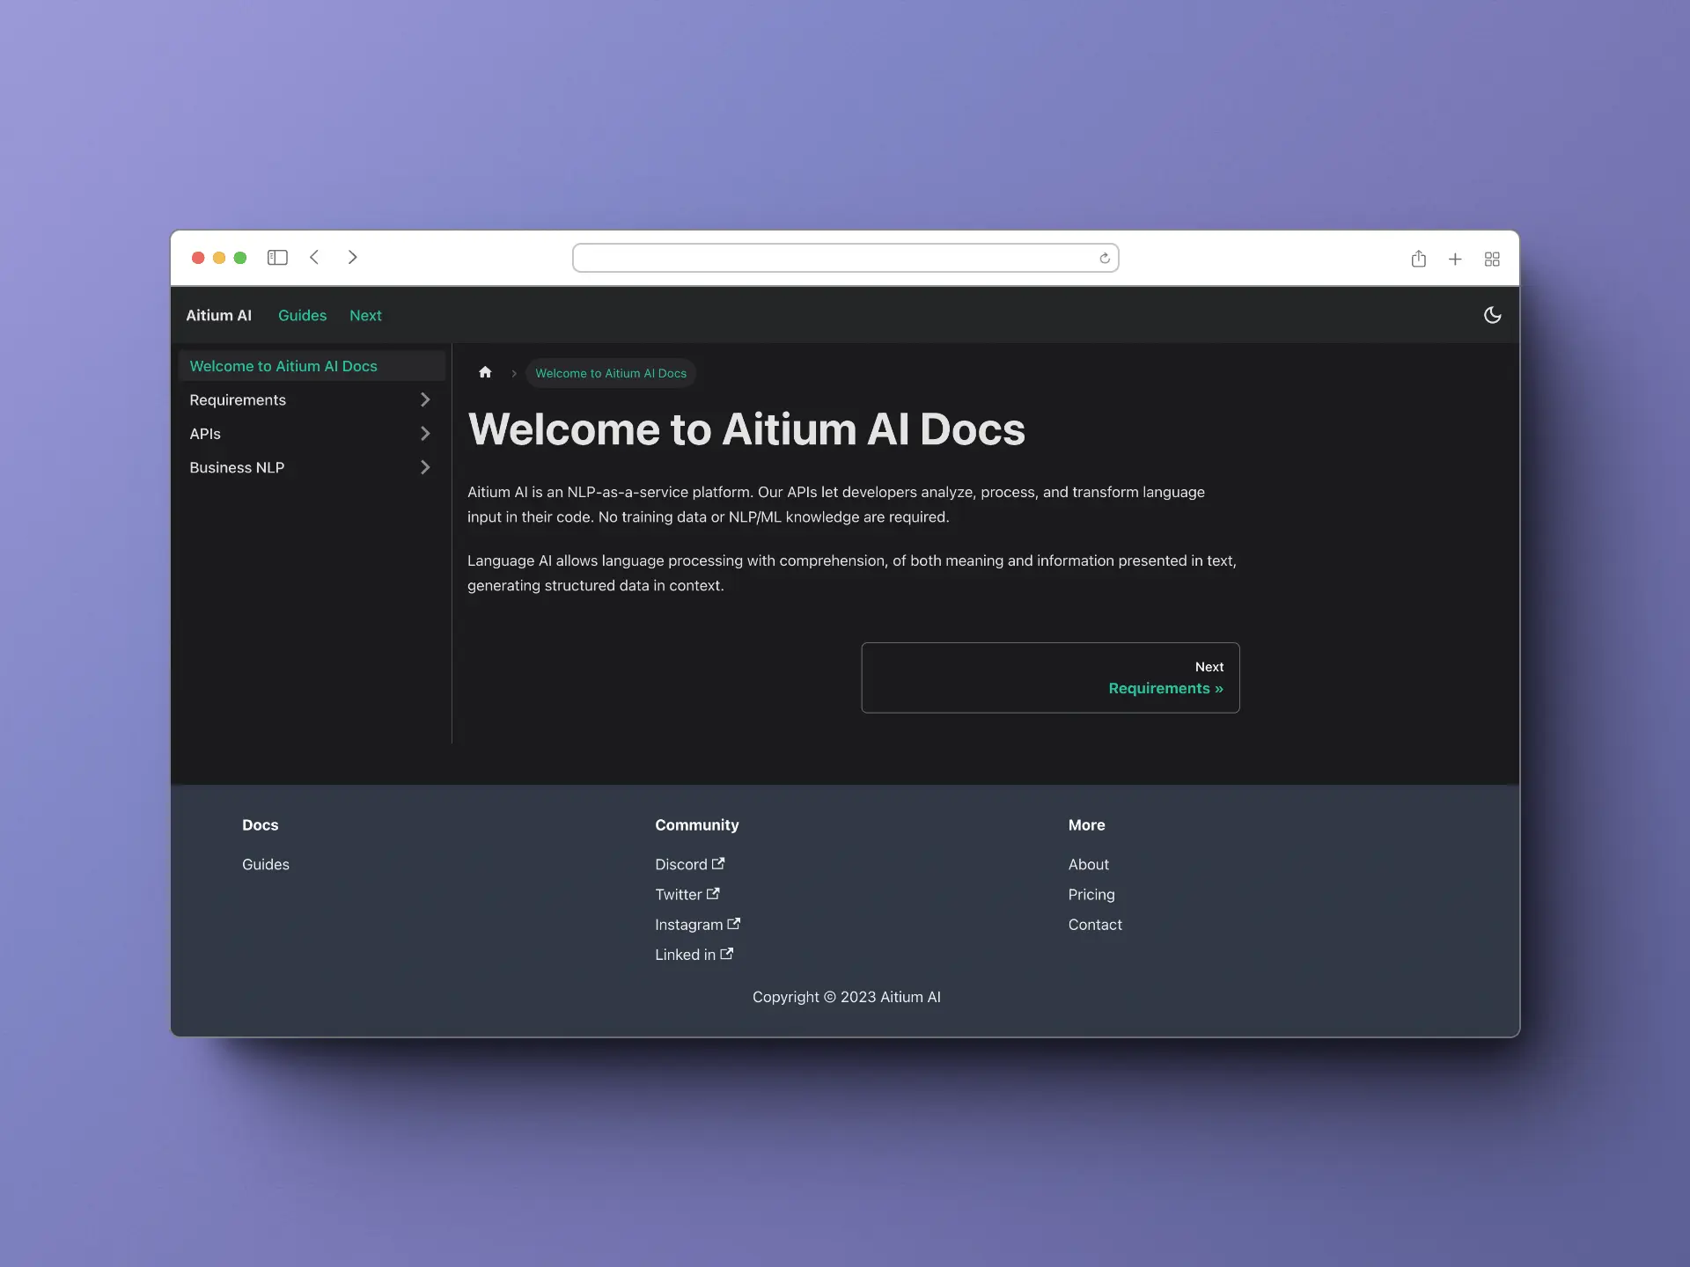
Task: Open the Pricing footer link
Action: coord(1091,894)
